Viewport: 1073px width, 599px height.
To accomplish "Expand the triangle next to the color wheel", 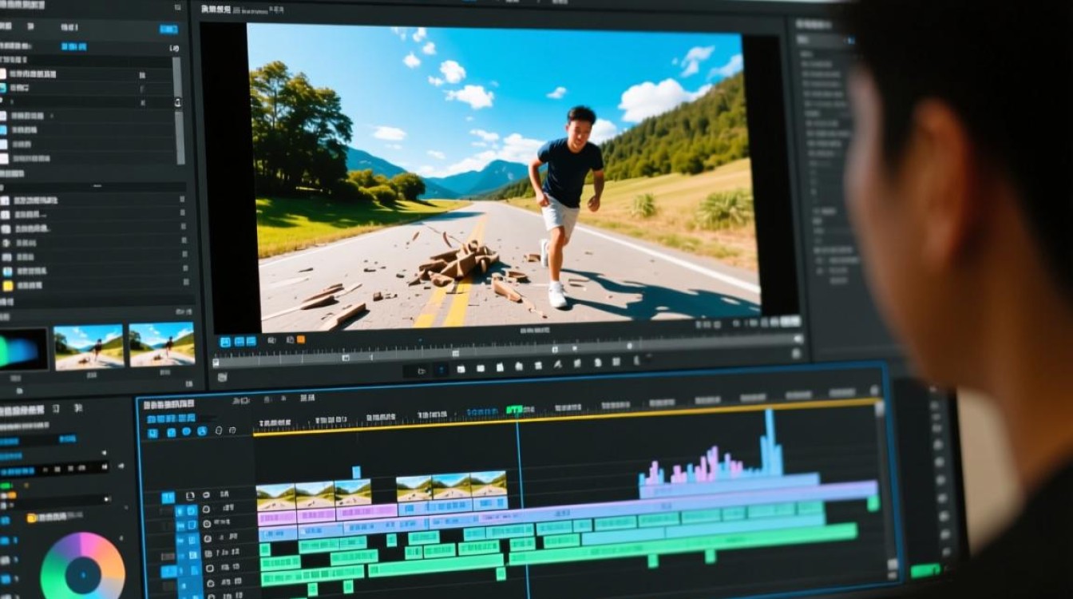I will [121, 538].
